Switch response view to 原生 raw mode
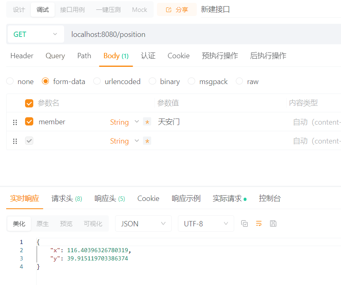The height and width of the screenshot is (285, 341). click(43, 223)
